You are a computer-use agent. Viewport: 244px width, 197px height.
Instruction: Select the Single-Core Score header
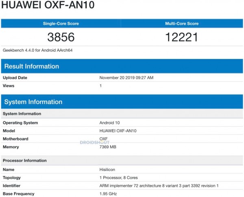(61, 24)
